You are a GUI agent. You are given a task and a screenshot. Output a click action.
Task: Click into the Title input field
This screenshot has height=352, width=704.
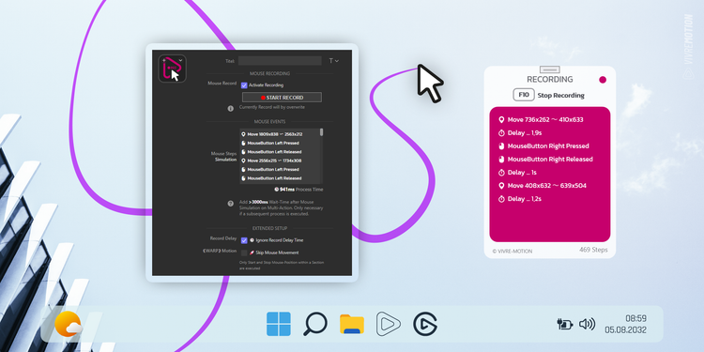[x=280, y=61]
